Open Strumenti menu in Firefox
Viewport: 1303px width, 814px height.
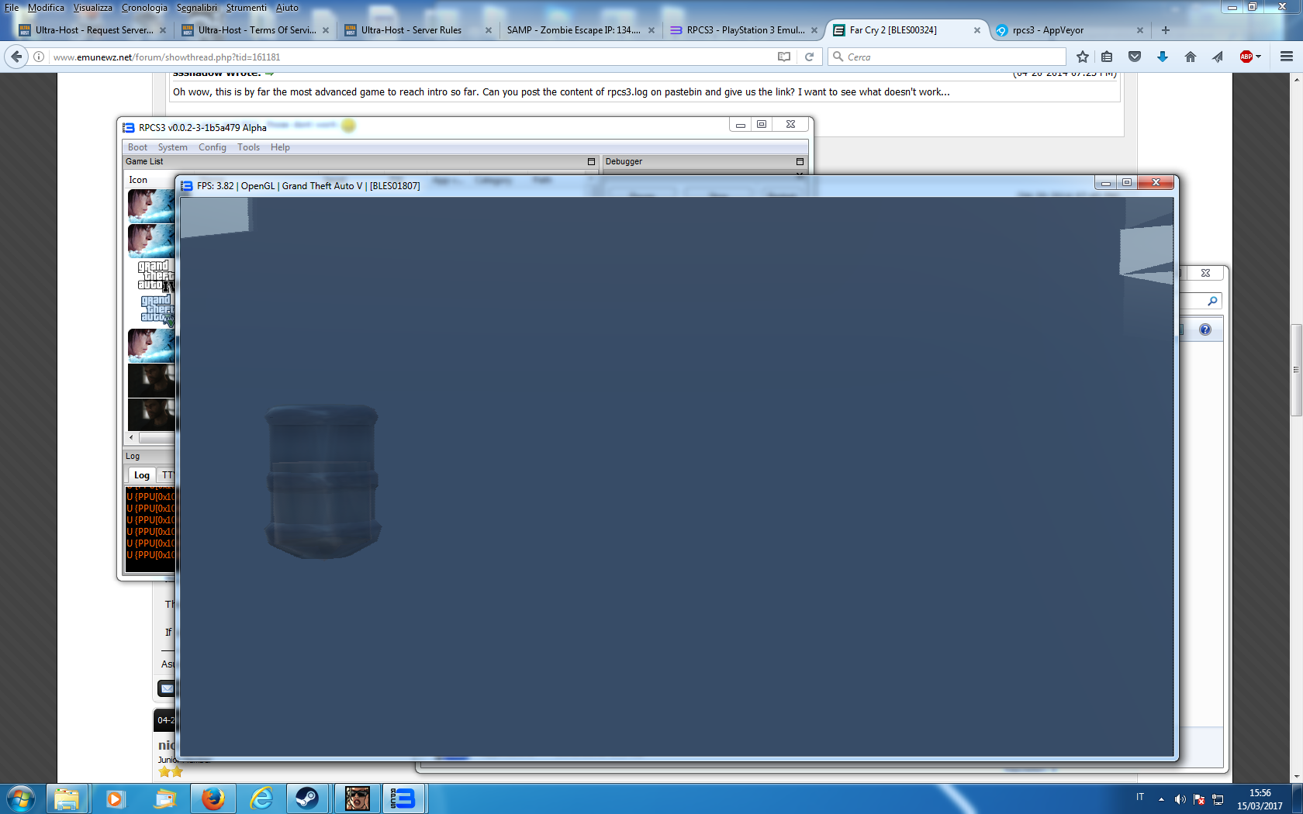246,8
